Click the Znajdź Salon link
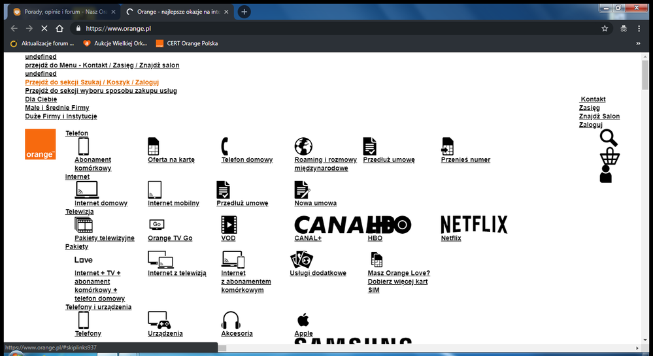653x356 pixels. click(599, 116)
